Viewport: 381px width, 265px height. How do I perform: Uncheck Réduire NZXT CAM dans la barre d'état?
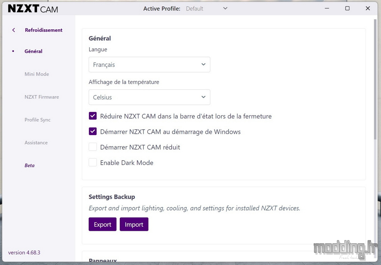(93, 116)
